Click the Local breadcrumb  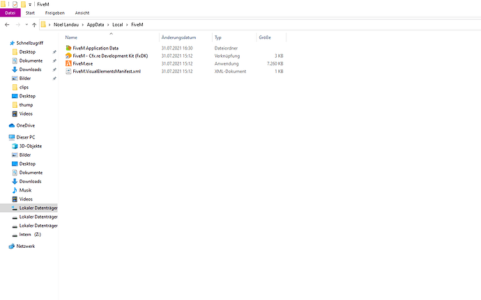click(x=118, y=24)
